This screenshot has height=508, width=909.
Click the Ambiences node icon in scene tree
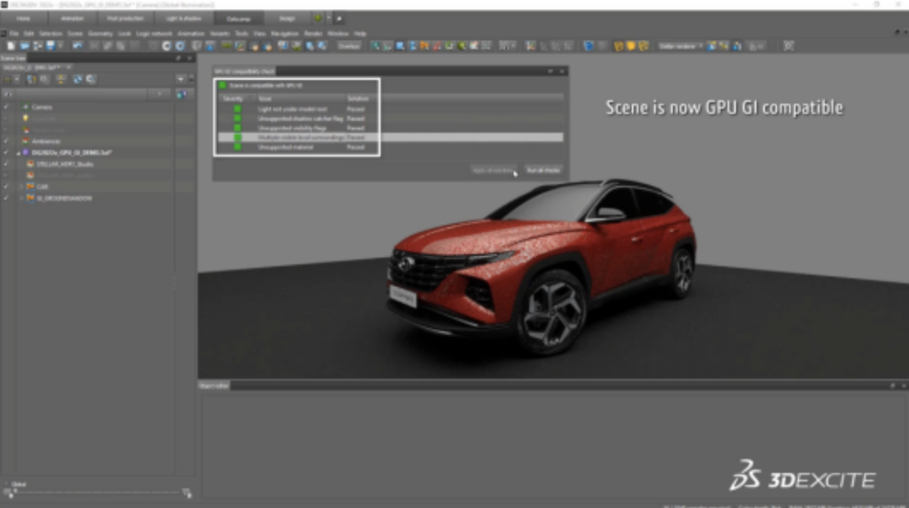(26, 141)
